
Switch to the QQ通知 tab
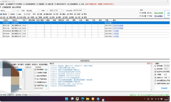14,64
